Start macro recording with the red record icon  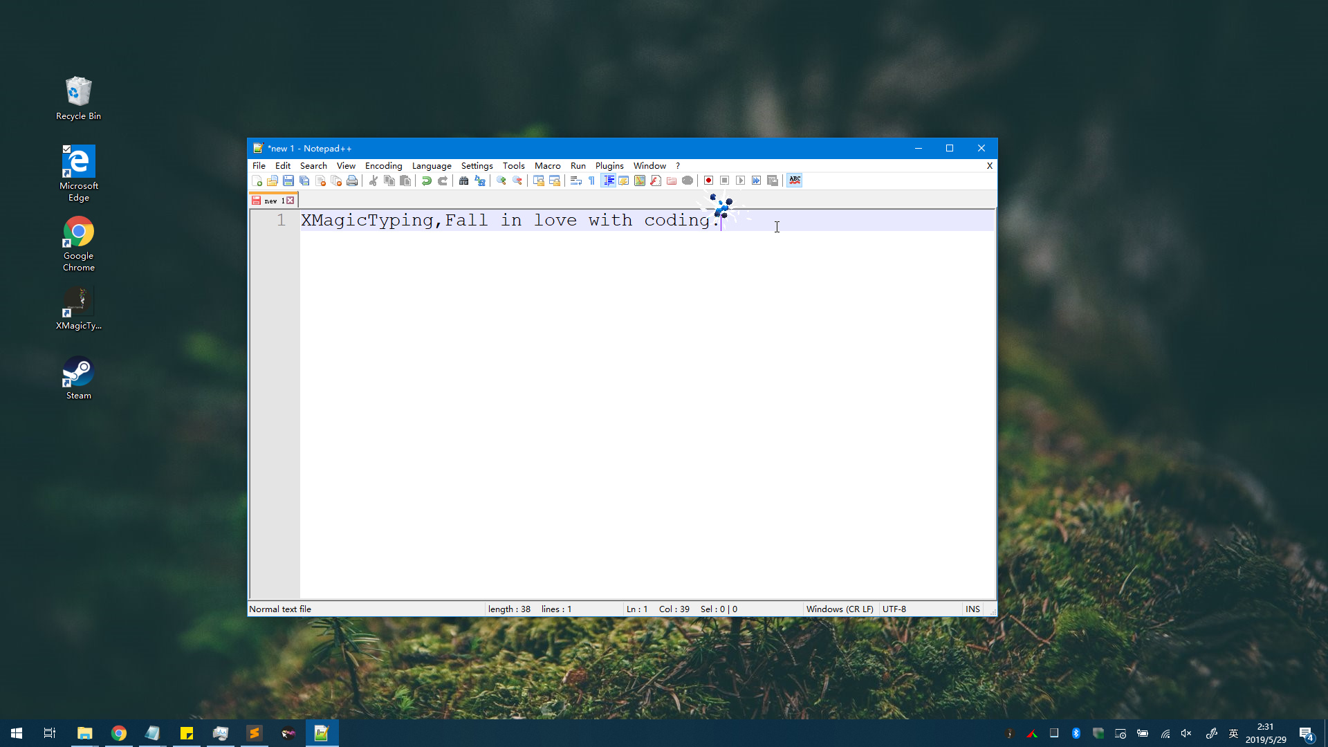point(708,181)
